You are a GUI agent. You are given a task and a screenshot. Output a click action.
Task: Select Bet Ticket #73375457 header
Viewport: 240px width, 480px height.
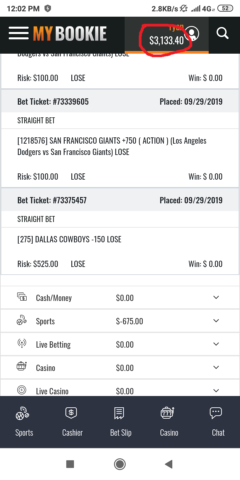click(x=120, y=200)
